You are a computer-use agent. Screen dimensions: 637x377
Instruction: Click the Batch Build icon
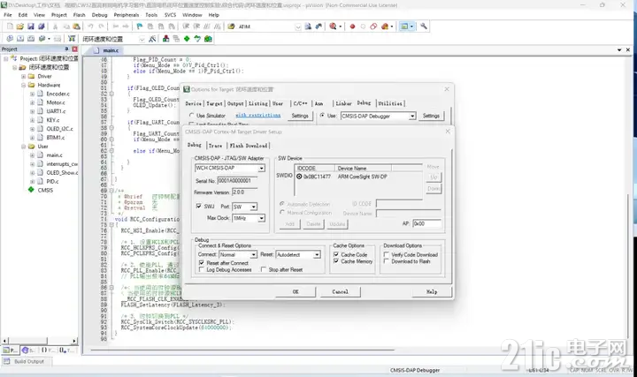coord(42,39)
